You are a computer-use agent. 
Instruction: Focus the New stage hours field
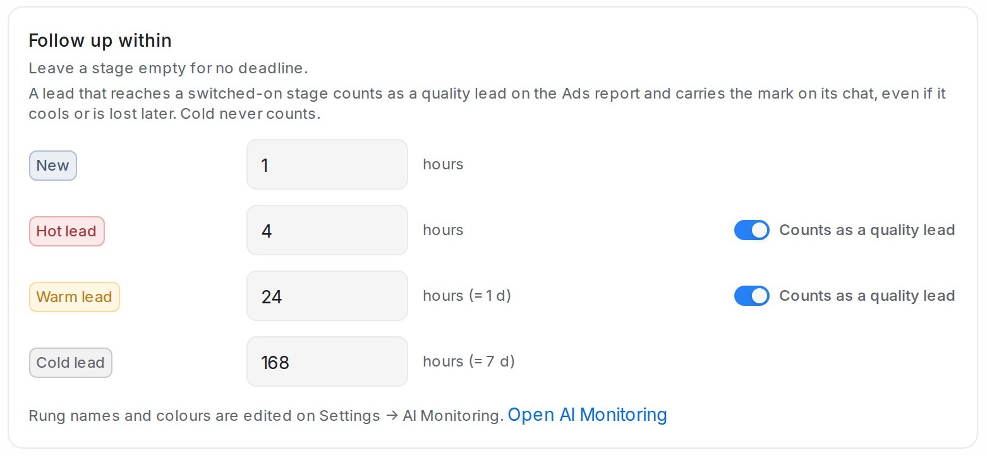tap(327, 164)
